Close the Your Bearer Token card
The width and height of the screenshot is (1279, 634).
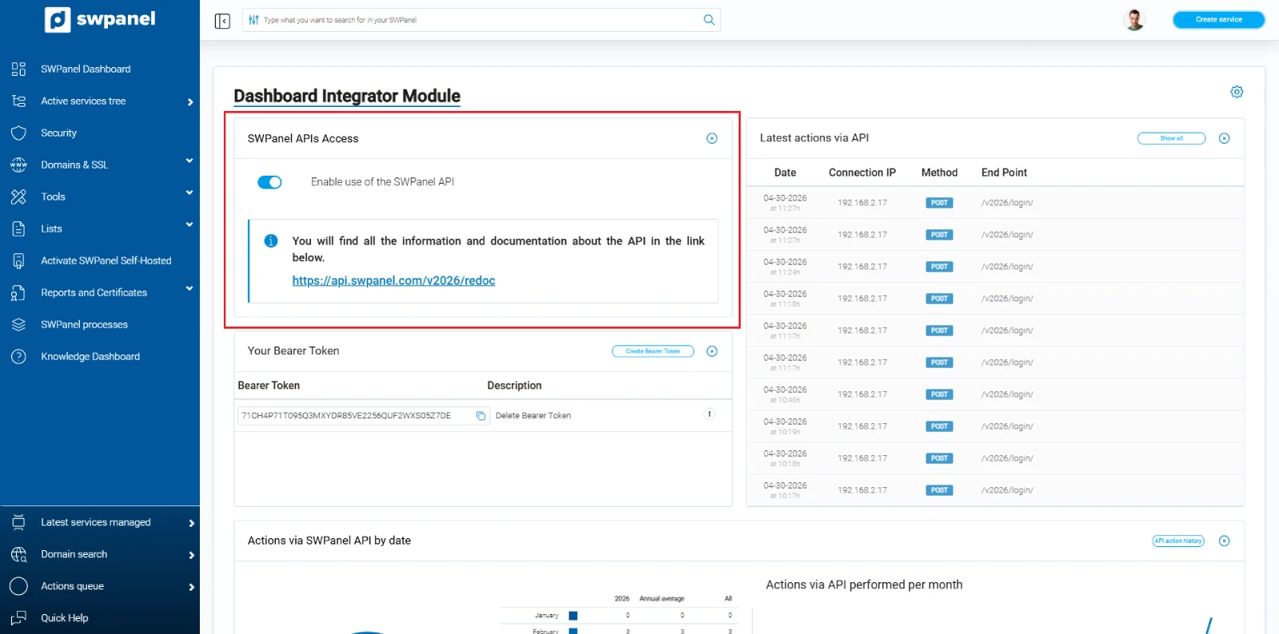(x=712, y=351)
